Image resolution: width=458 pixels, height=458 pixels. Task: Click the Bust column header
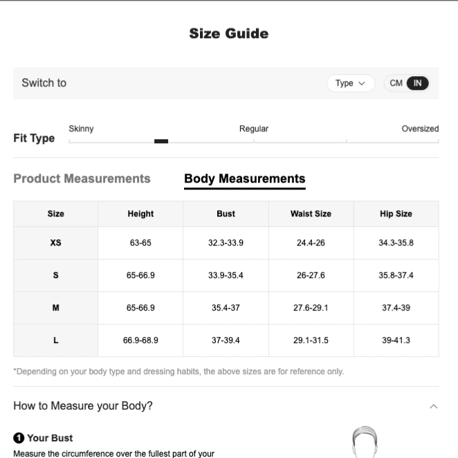[226, 214]
